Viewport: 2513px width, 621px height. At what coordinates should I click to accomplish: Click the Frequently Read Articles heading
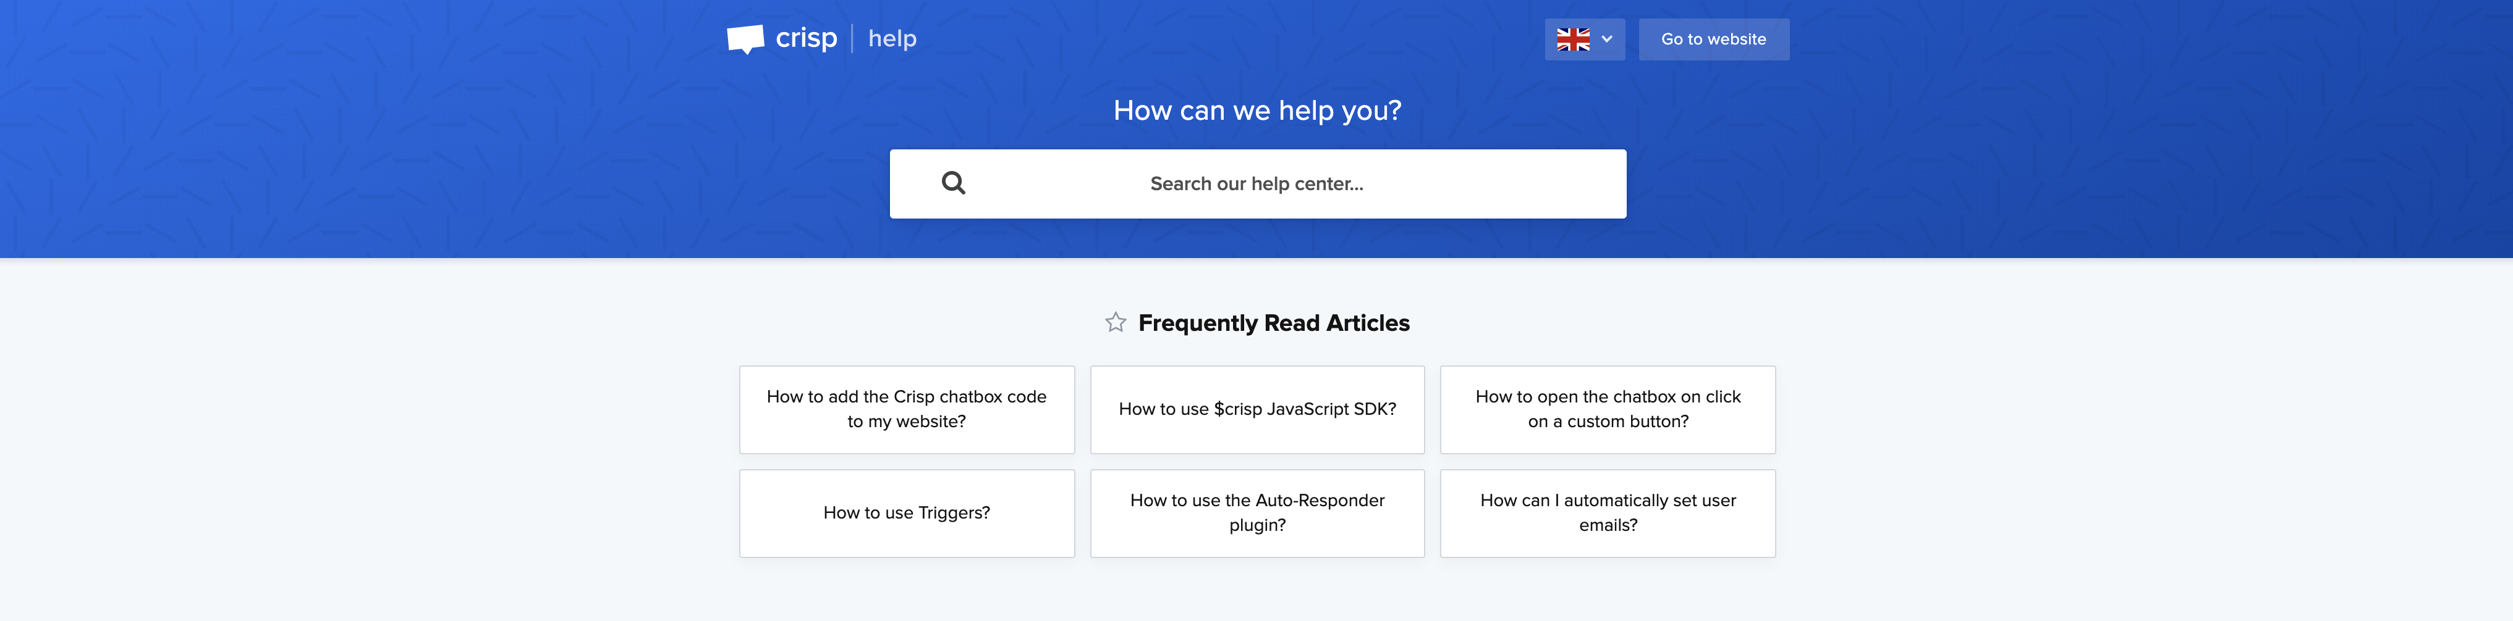point(1273,323)
